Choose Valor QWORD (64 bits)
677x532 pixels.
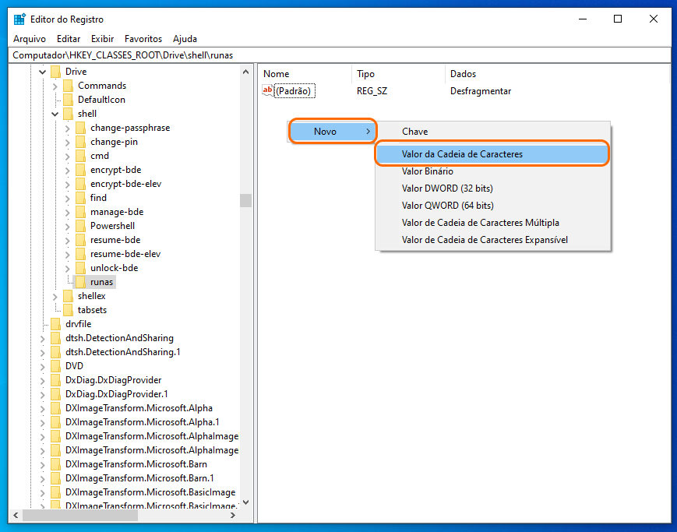[x=492, y=206]
